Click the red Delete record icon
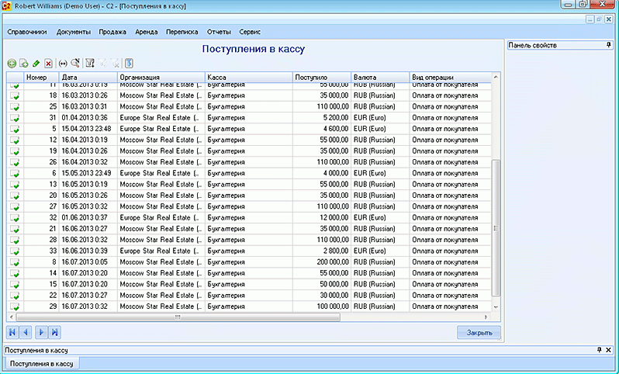Screen dimensions: 619x374 48,63
